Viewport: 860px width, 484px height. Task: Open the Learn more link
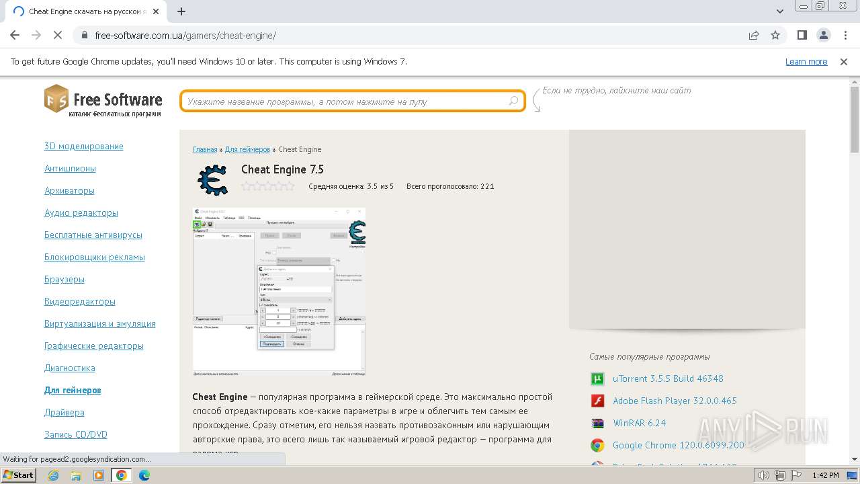(x=806, y=61)
